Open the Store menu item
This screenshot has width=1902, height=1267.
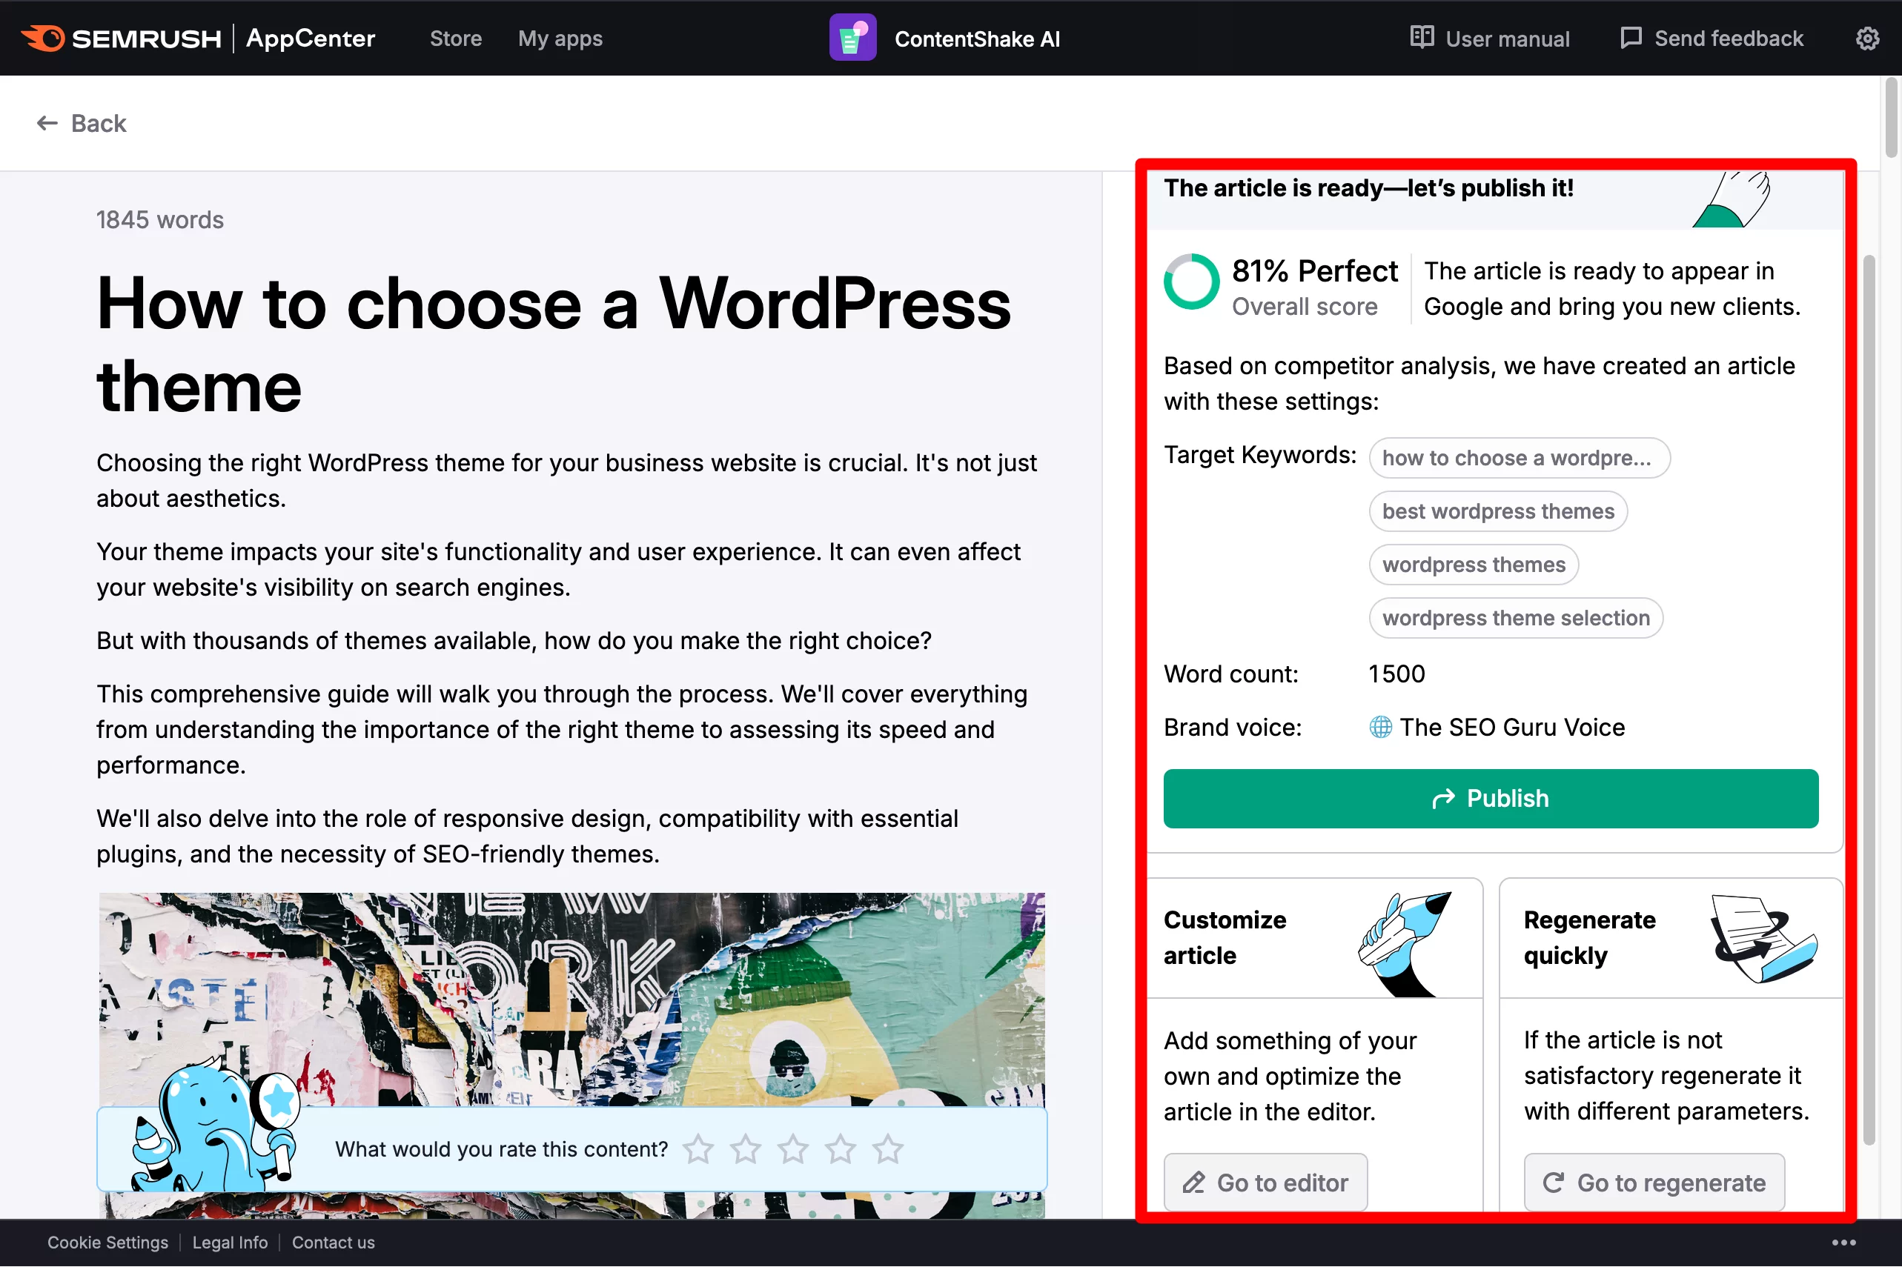coord(455,39)
